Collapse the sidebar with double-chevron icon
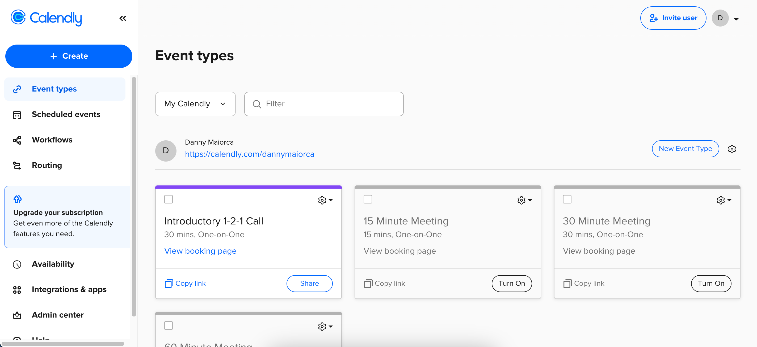The image size is (757, 347). coord(123,19)
